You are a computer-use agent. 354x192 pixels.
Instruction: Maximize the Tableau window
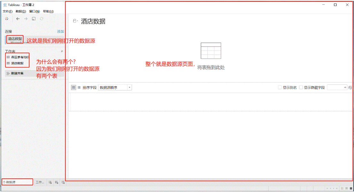[x=335, y=5]
